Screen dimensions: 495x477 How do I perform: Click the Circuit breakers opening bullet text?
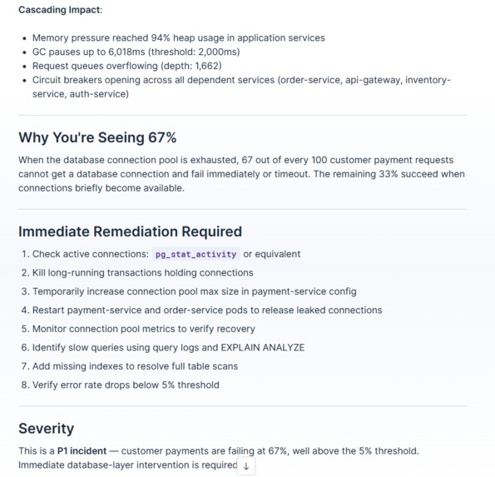tap(241, 87)
